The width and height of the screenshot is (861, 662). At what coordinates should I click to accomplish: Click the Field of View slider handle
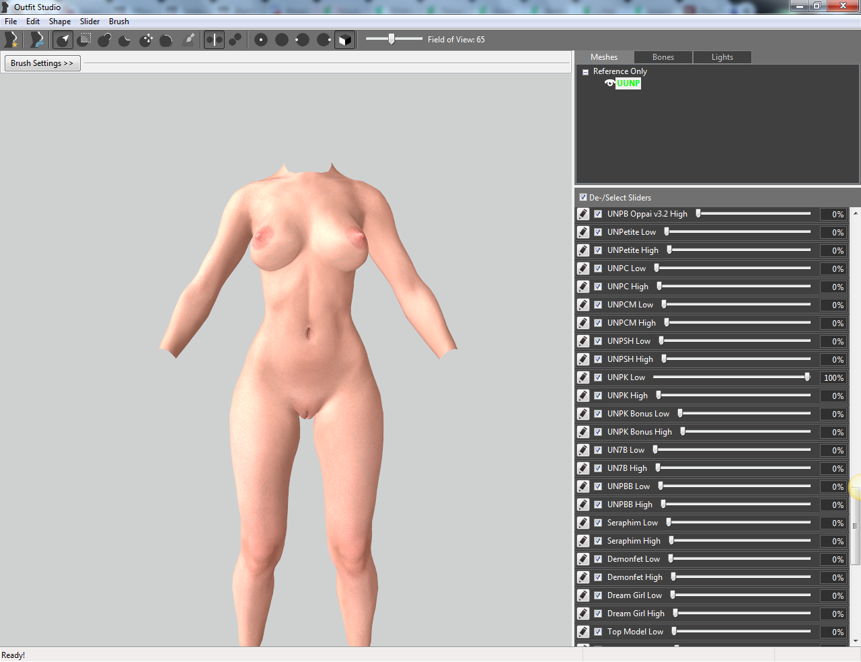[x=391, y=39]
